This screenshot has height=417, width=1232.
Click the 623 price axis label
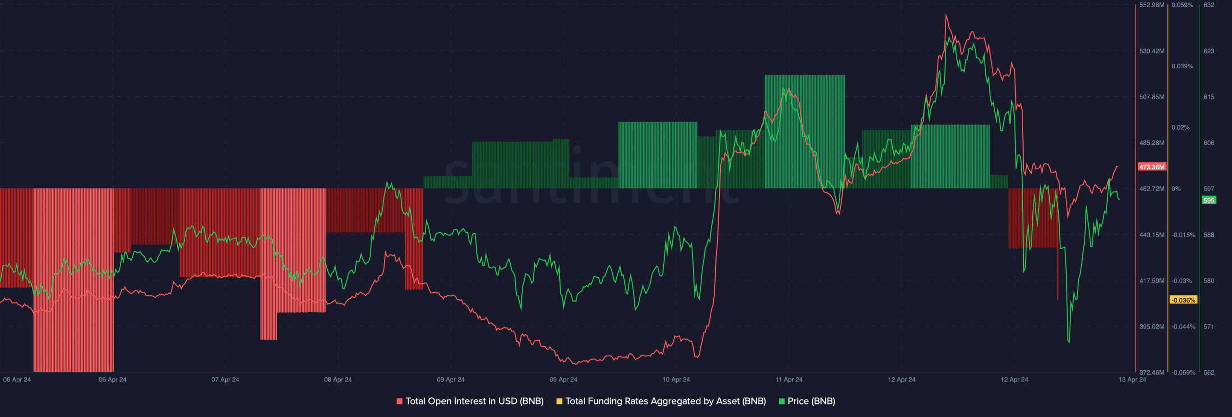coord(1209,51)
